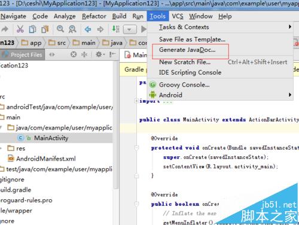Viewport: 299px width, 225px height.
Task: Open the Code menu
Action: tap(40, 16)
